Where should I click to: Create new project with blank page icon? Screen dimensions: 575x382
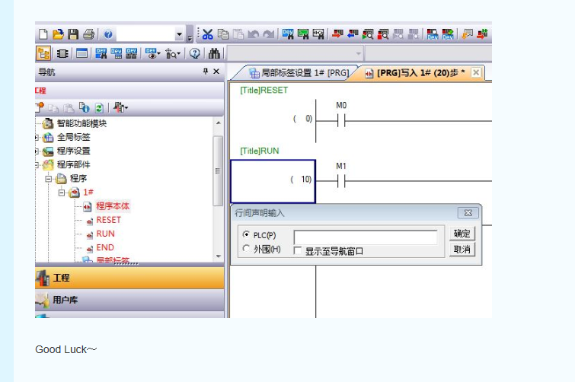[x=43, y=34]
